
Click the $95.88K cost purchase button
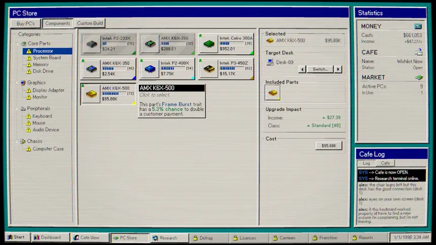pos(329,146)
